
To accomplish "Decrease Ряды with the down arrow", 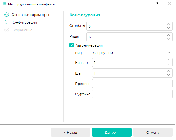I will pyautogui.click(x=169, y=39).
